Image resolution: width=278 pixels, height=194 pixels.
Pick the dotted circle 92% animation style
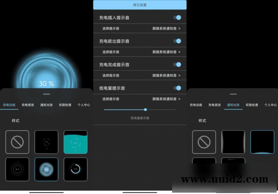(17, 169)
